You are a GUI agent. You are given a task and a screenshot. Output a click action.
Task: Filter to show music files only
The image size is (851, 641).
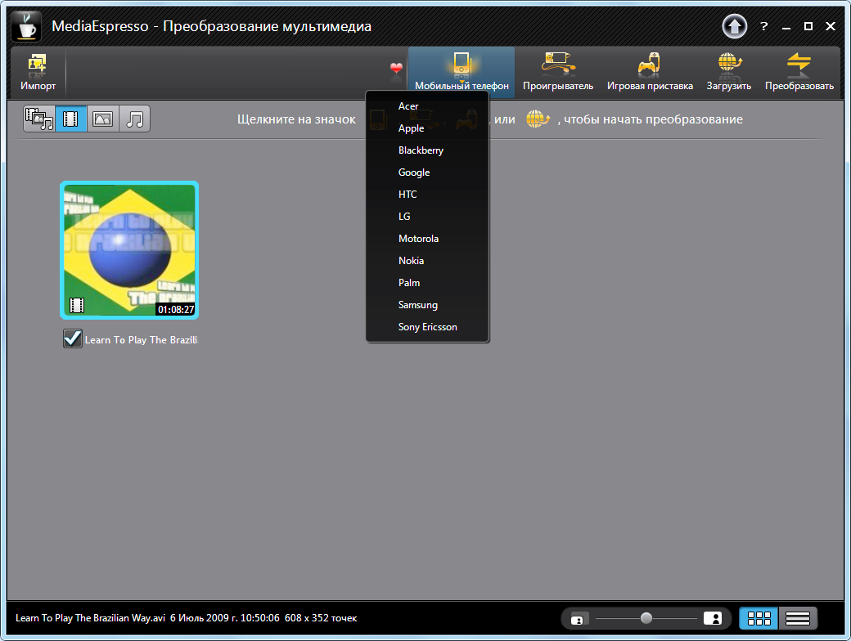pyautogui.click(x=135, y=119)
